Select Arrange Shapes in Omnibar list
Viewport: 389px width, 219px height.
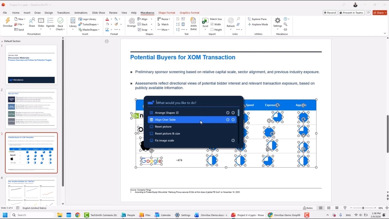pos(192,113)
